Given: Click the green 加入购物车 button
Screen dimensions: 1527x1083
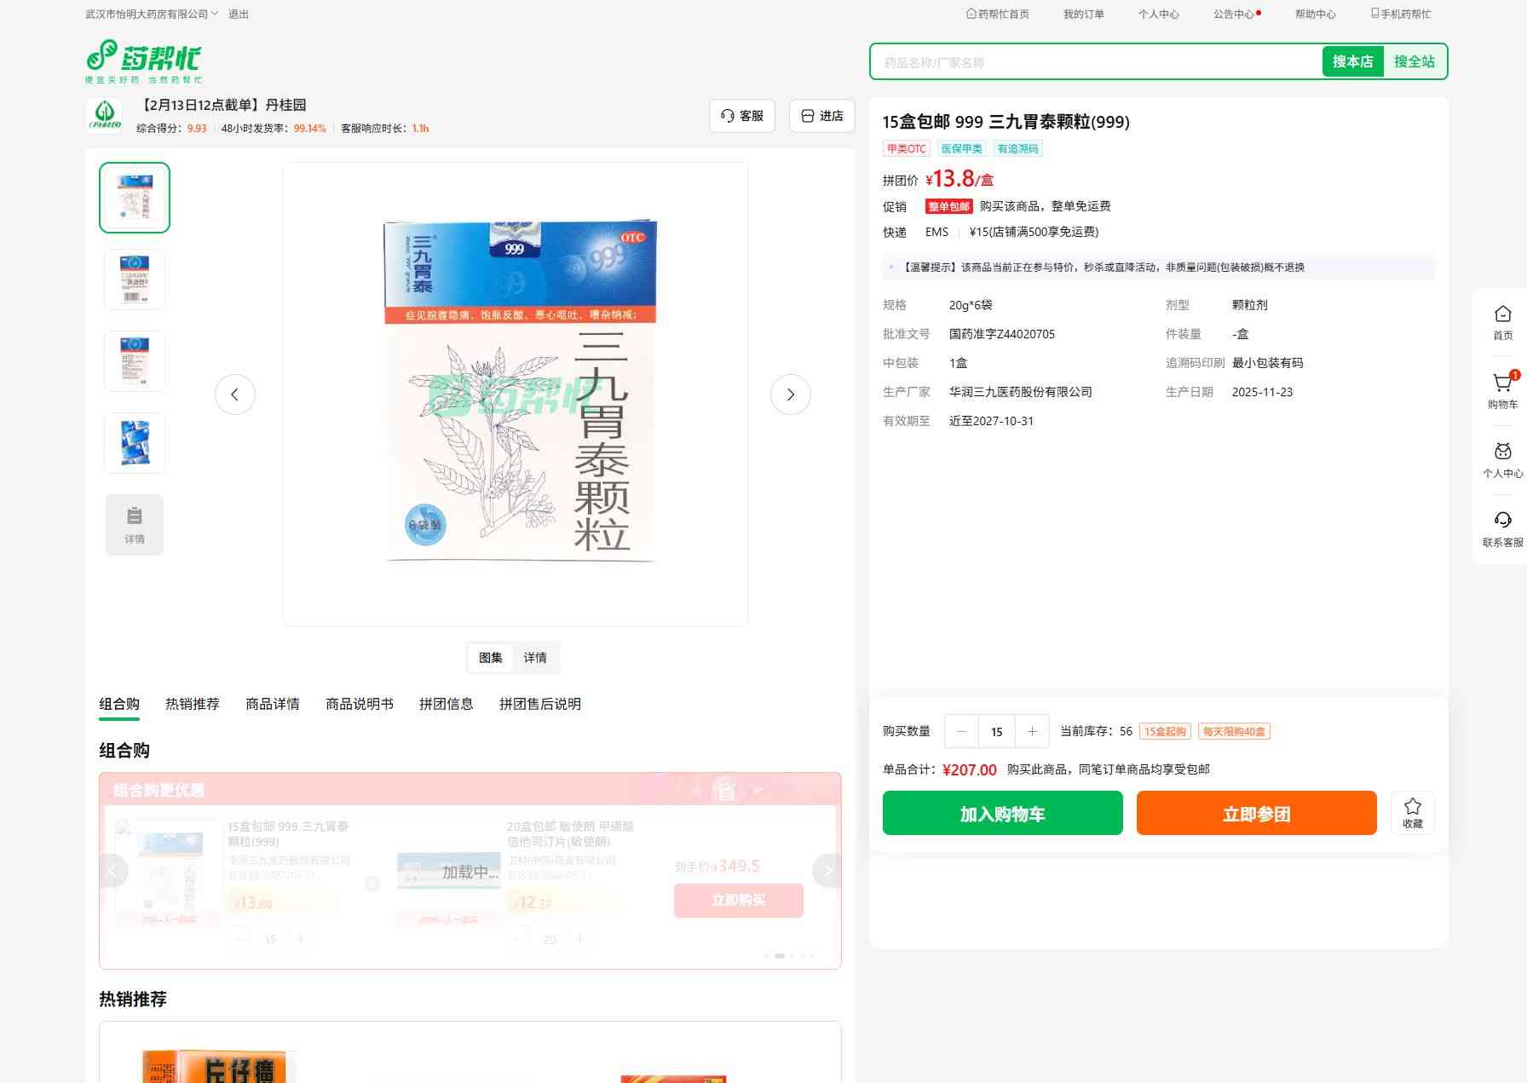Looking at the screenshot, I should [x=1002, y=813].
